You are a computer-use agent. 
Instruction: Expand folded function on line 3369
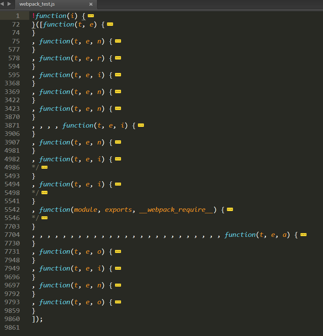point(118,92)
